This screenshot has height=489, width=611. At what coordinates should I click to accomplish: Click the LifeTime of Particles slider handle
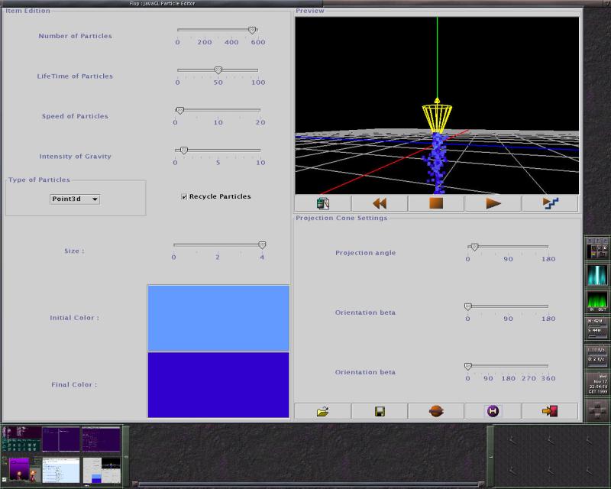[218, 70]
